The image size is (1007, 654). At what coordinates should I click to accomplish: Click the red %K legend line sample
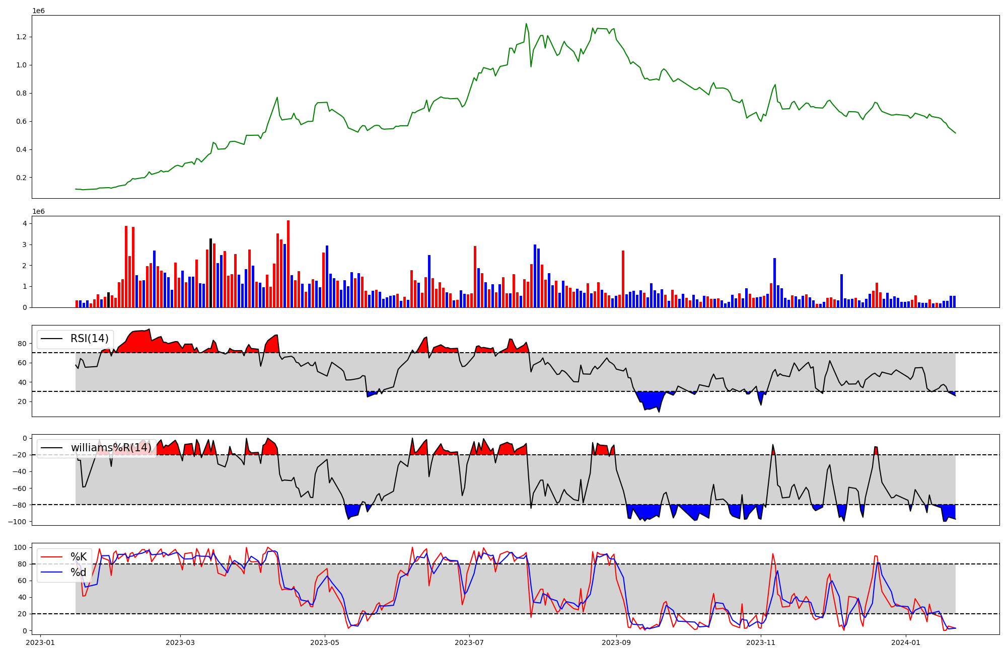coord(51,557)
